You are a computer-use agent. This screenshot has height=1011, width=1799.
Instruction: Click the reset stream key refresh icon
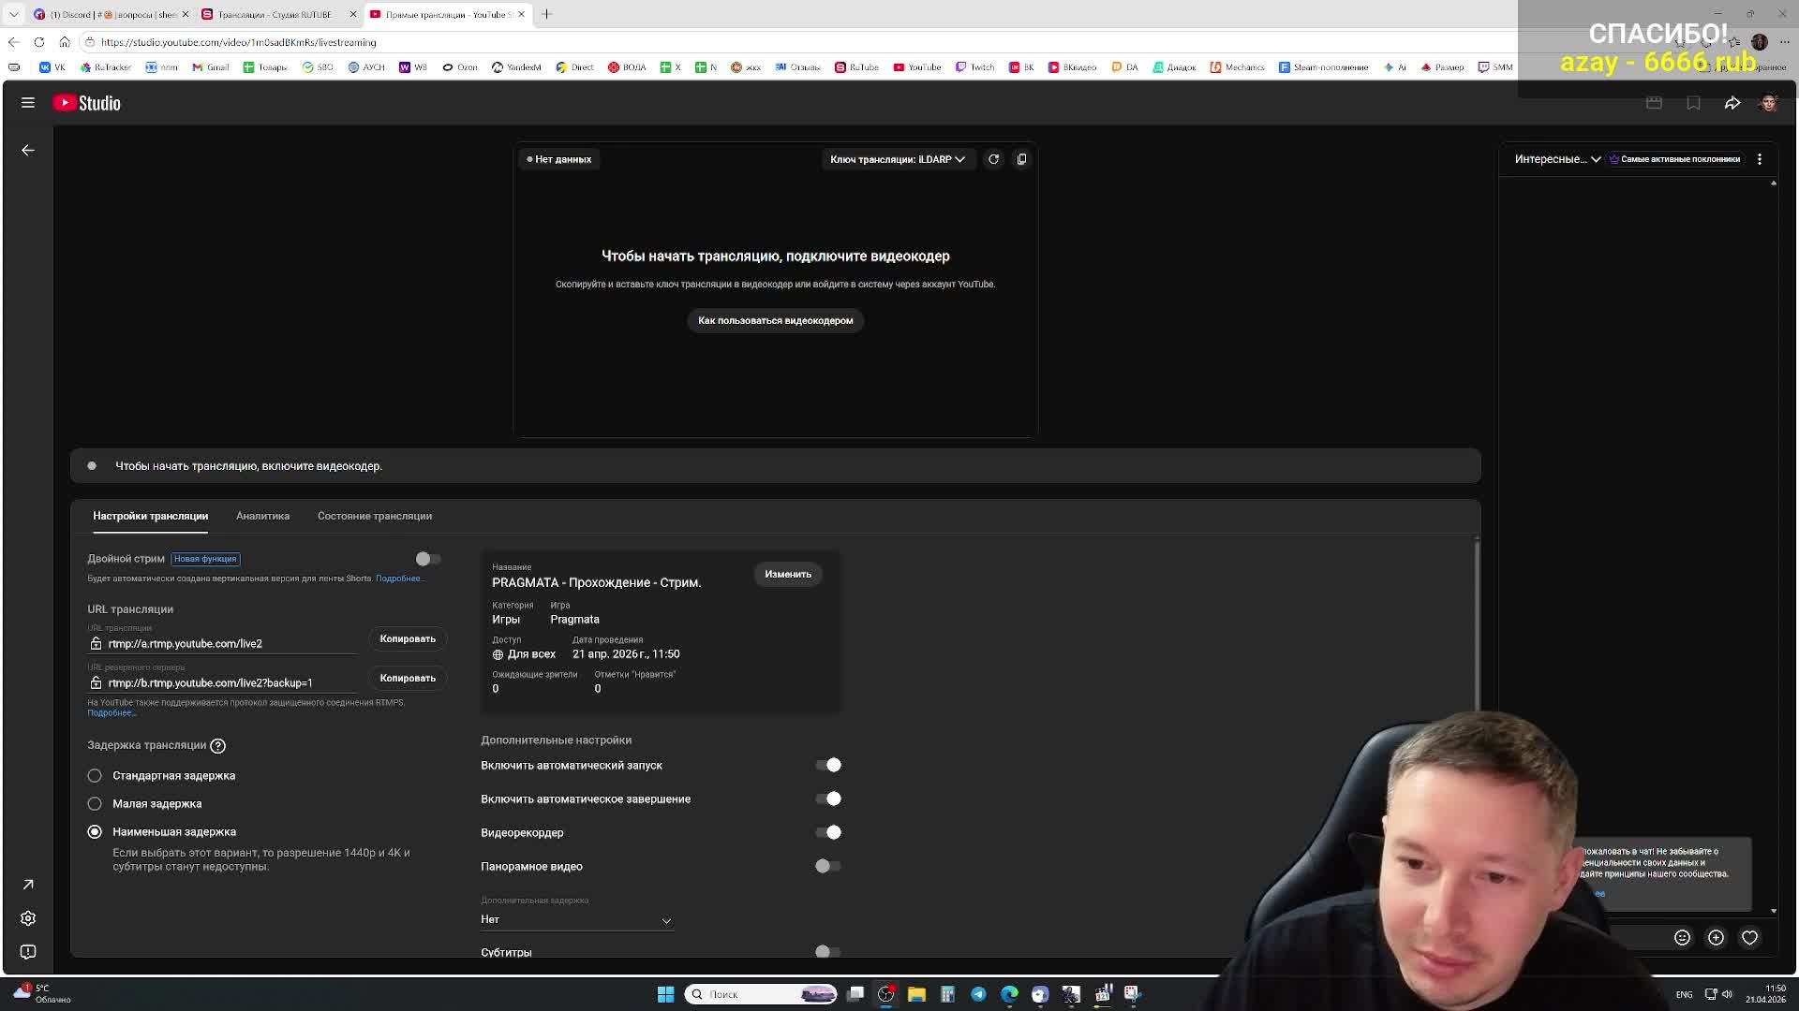993,159
